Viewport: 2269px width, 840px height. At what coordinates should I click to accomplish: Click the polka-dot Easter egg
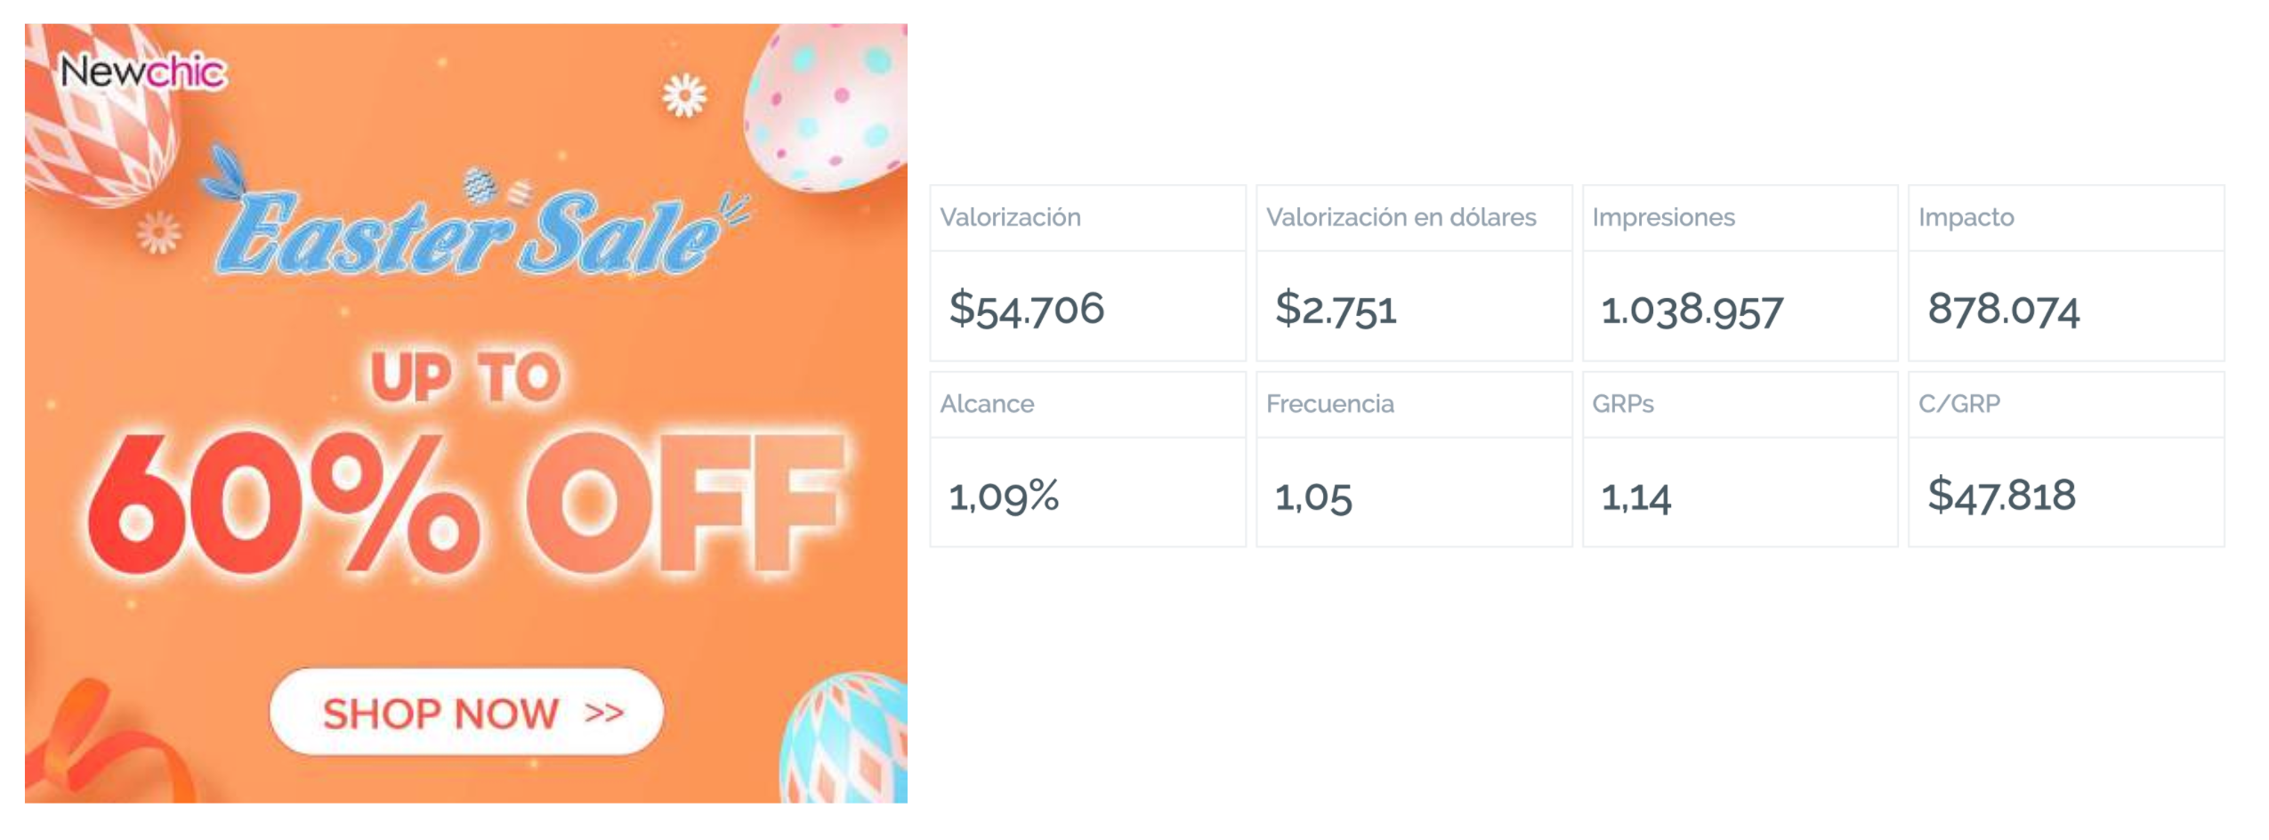[x=826, y=107]
